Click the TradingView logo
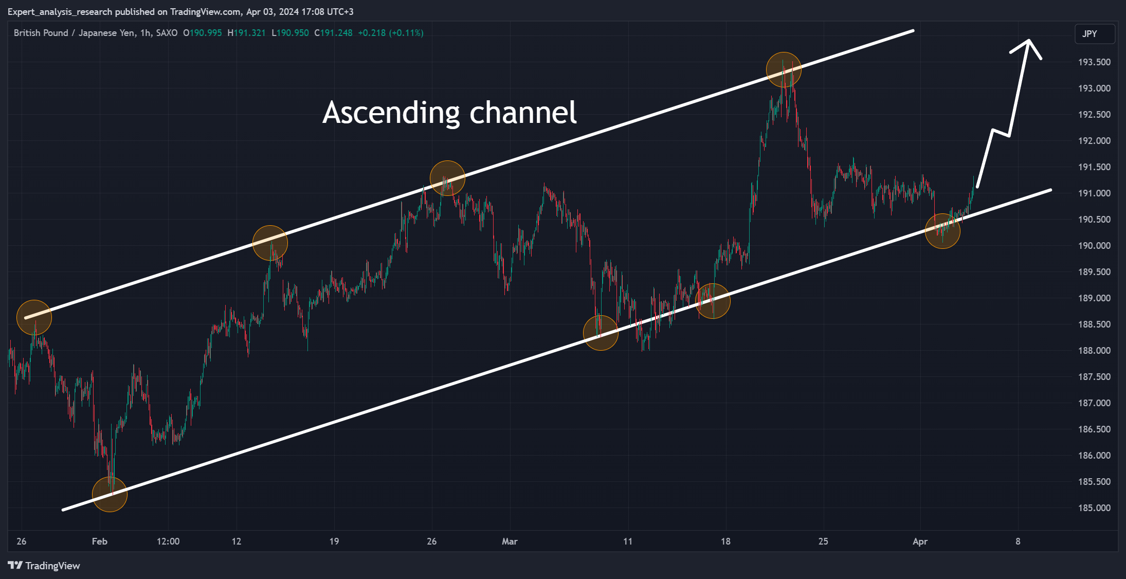 [44, 566]
